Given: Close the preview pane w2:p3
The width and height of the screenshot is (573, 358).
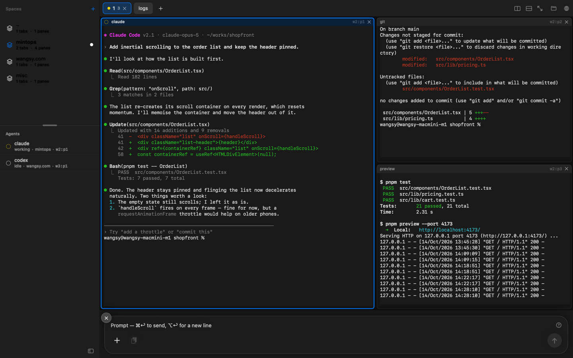Looking at the screenshot, I should coord(567,169).
